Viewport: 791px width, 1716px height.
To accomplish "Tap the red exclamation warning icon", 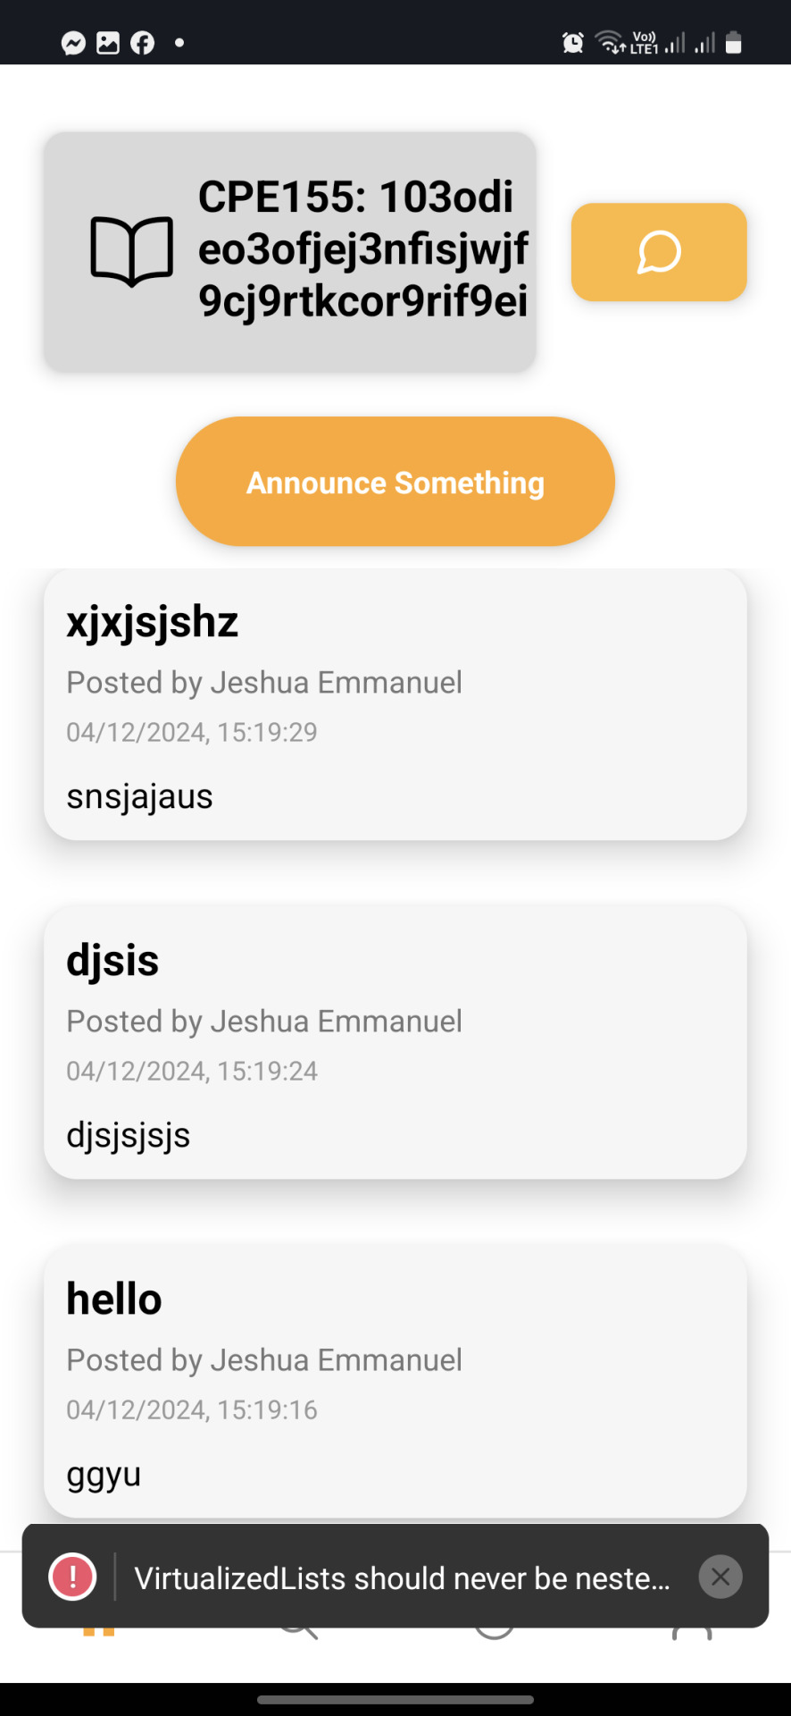I will click(x=72, y=1576).
